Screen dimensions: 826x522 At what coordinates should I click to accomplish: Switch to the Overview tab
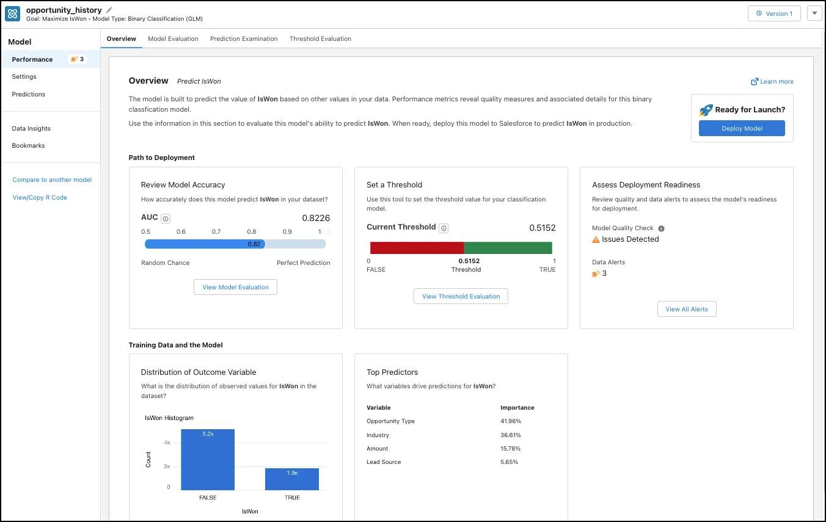pyautogui.click(x=122, y=38)
